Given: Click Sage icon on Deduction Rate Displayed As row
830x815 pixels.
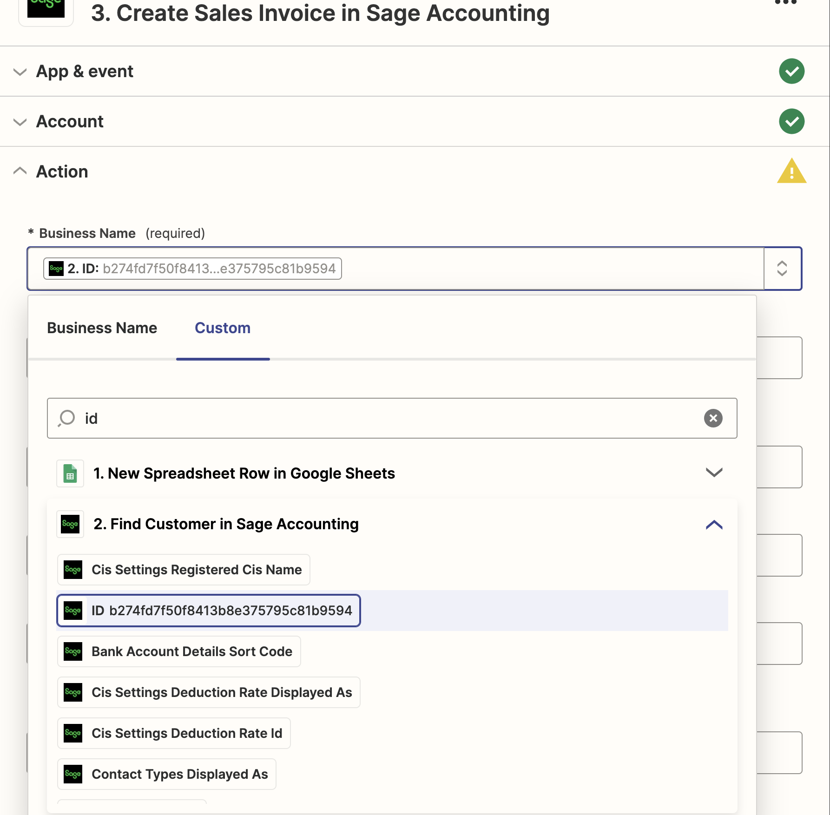Looking at the screenshot, I should 73,692.
